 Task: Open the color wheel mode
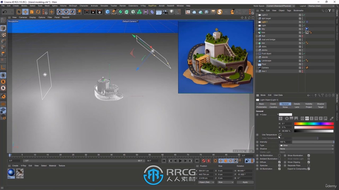287,118
